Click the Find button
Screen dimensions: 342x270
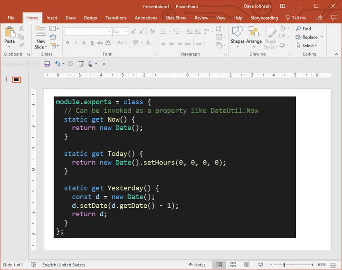[x=304, y=29]
